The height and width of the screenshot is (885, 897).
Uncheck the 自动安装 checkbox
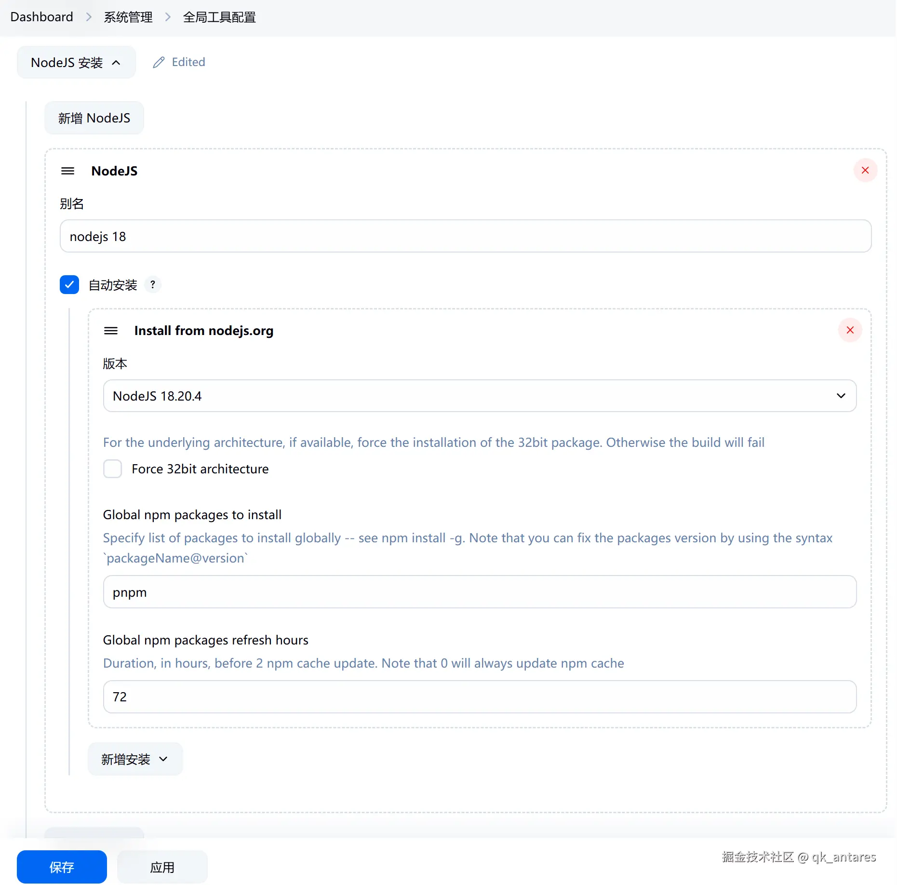[69, 284]
